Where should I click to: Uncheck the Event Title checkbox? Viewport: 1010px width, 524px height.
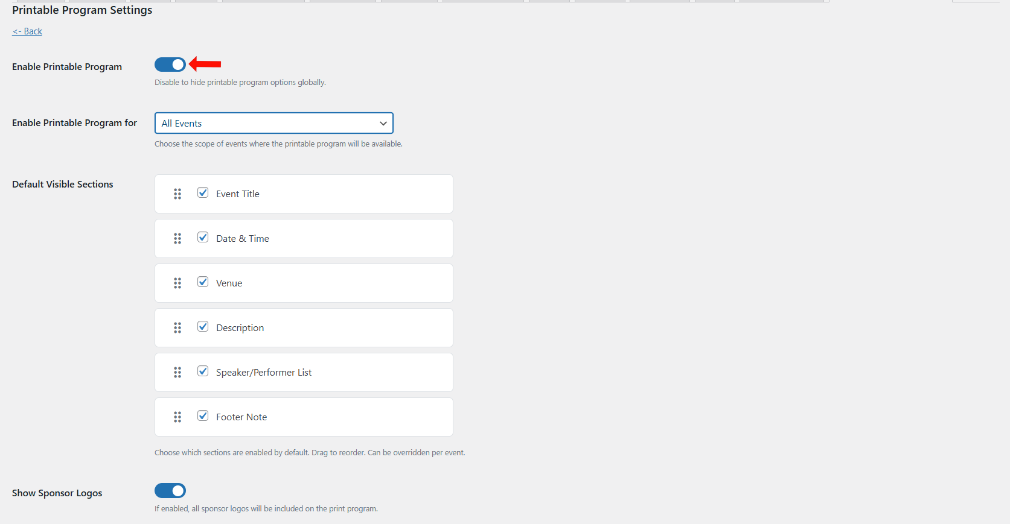(203, 193)
